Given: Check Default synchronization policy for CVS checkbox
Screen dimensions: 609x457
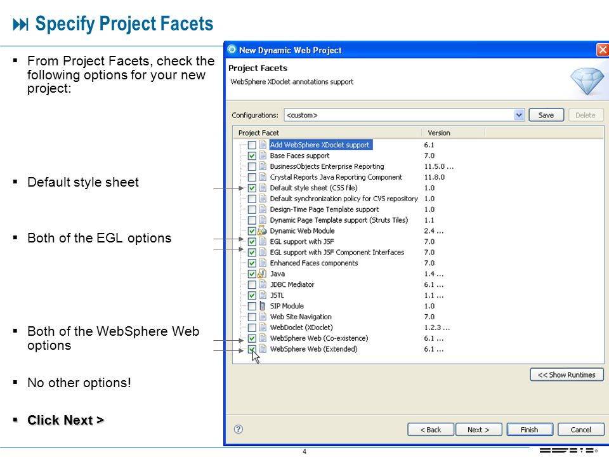Looking at the screenshot, I should click(x=252, y=199).
